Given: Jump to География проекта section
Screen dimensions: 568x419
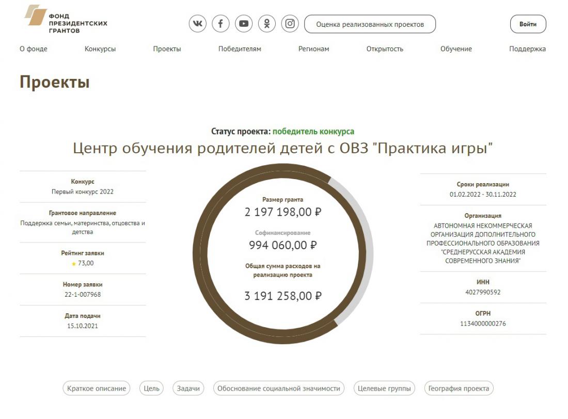Looking at the screenshot, I should click(459, 388).
